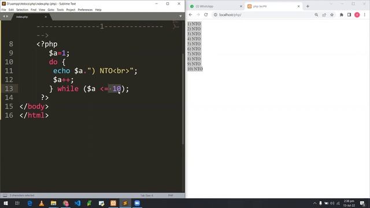Go forward in the browser
The height and width of the screenshot is (208, 370).
(x=198, y=14)
